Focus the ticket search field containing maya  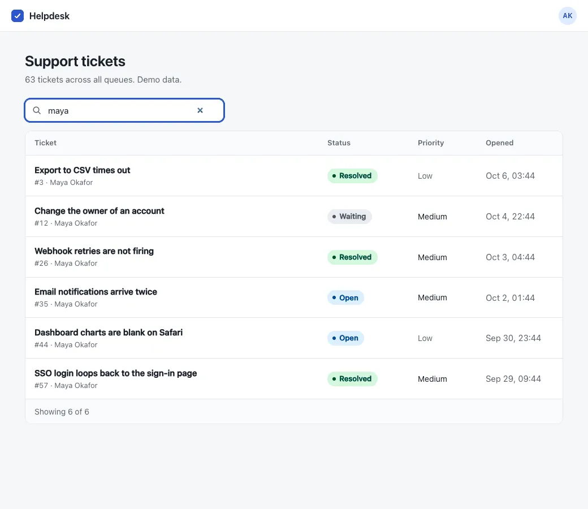pos(124,110)
